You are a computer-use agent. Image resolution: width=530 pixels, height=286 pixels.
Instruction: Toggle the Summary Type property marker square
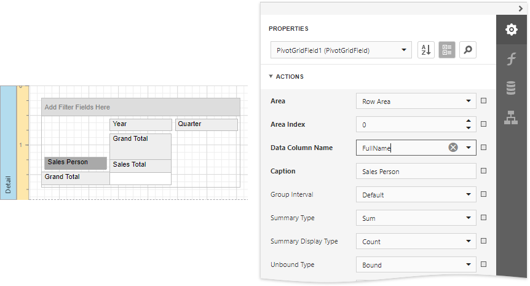484,218
